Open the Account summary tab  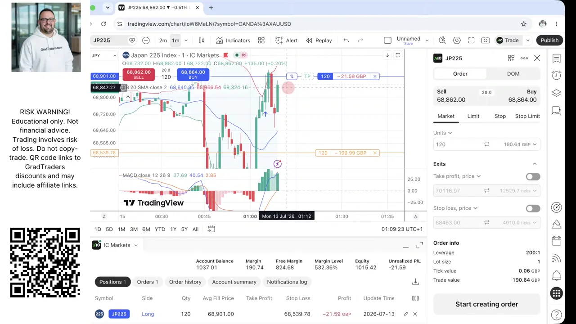234,282
